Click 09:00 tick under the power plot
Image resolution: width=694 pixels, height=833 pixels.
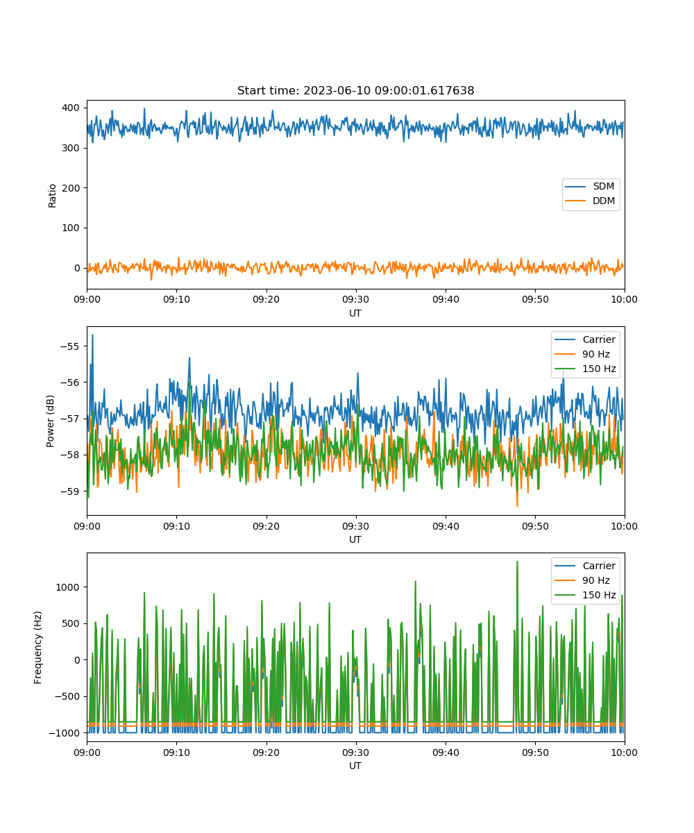click(87, 525)
